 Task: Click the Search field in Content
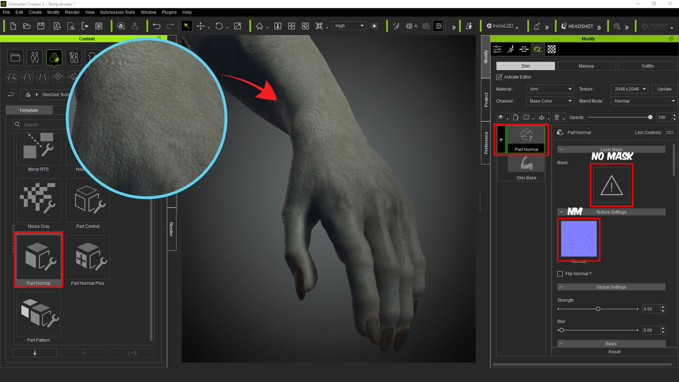click(x=40, y=125)
